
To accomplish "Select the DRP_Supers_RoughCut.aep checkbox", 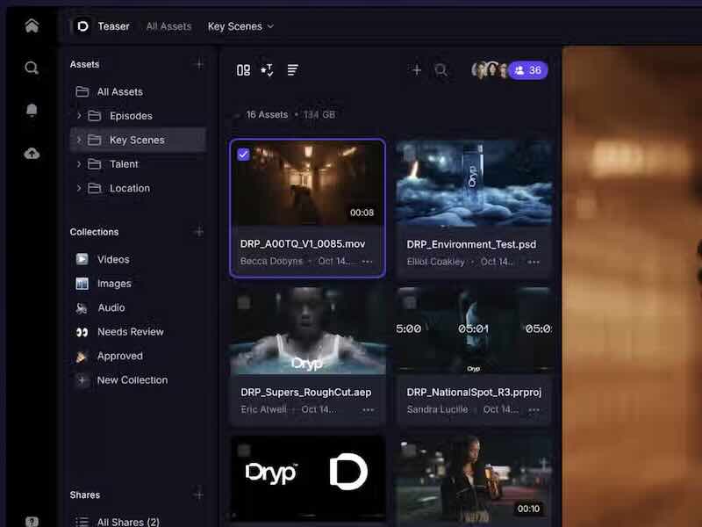I will pos(244,302).
